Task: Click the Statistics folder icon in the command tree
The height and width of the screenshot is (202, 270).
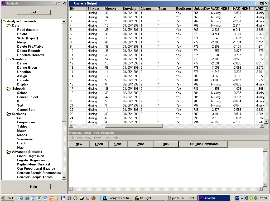Action: click(x=9, y=114)
